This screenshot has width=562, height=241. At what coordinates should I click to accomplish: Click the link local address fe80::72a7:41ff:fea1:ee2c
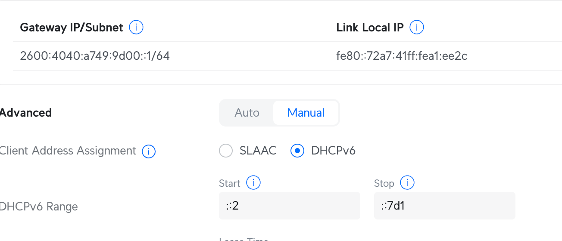402,56
